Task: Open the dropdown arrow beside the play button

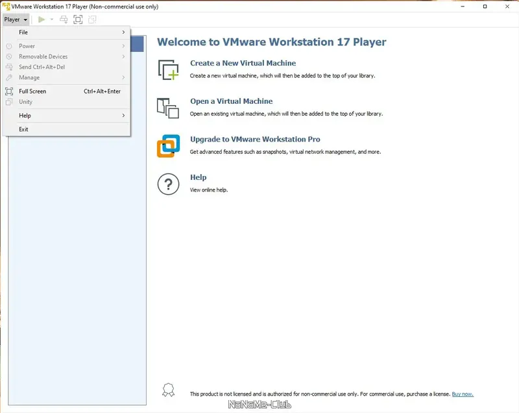Action: (52, 19)
